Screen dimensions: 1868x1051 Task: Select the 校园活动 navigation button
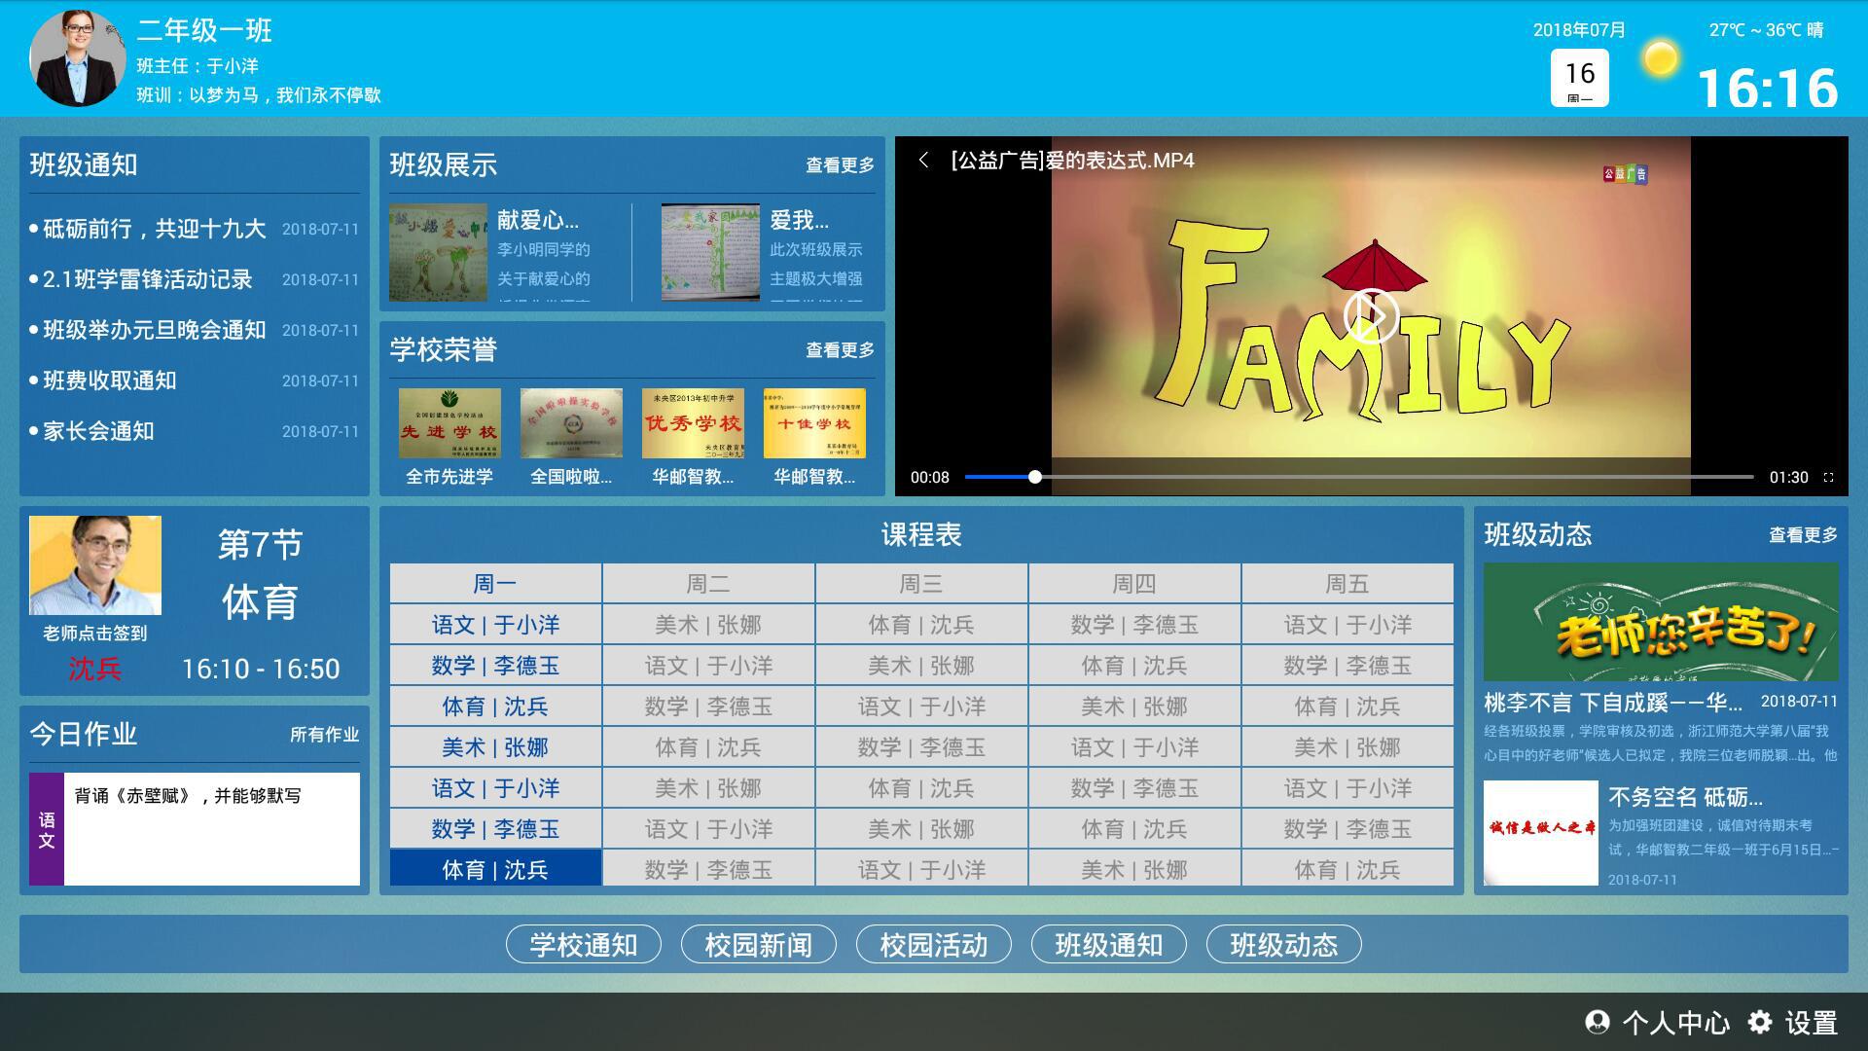tap(931, 944)
